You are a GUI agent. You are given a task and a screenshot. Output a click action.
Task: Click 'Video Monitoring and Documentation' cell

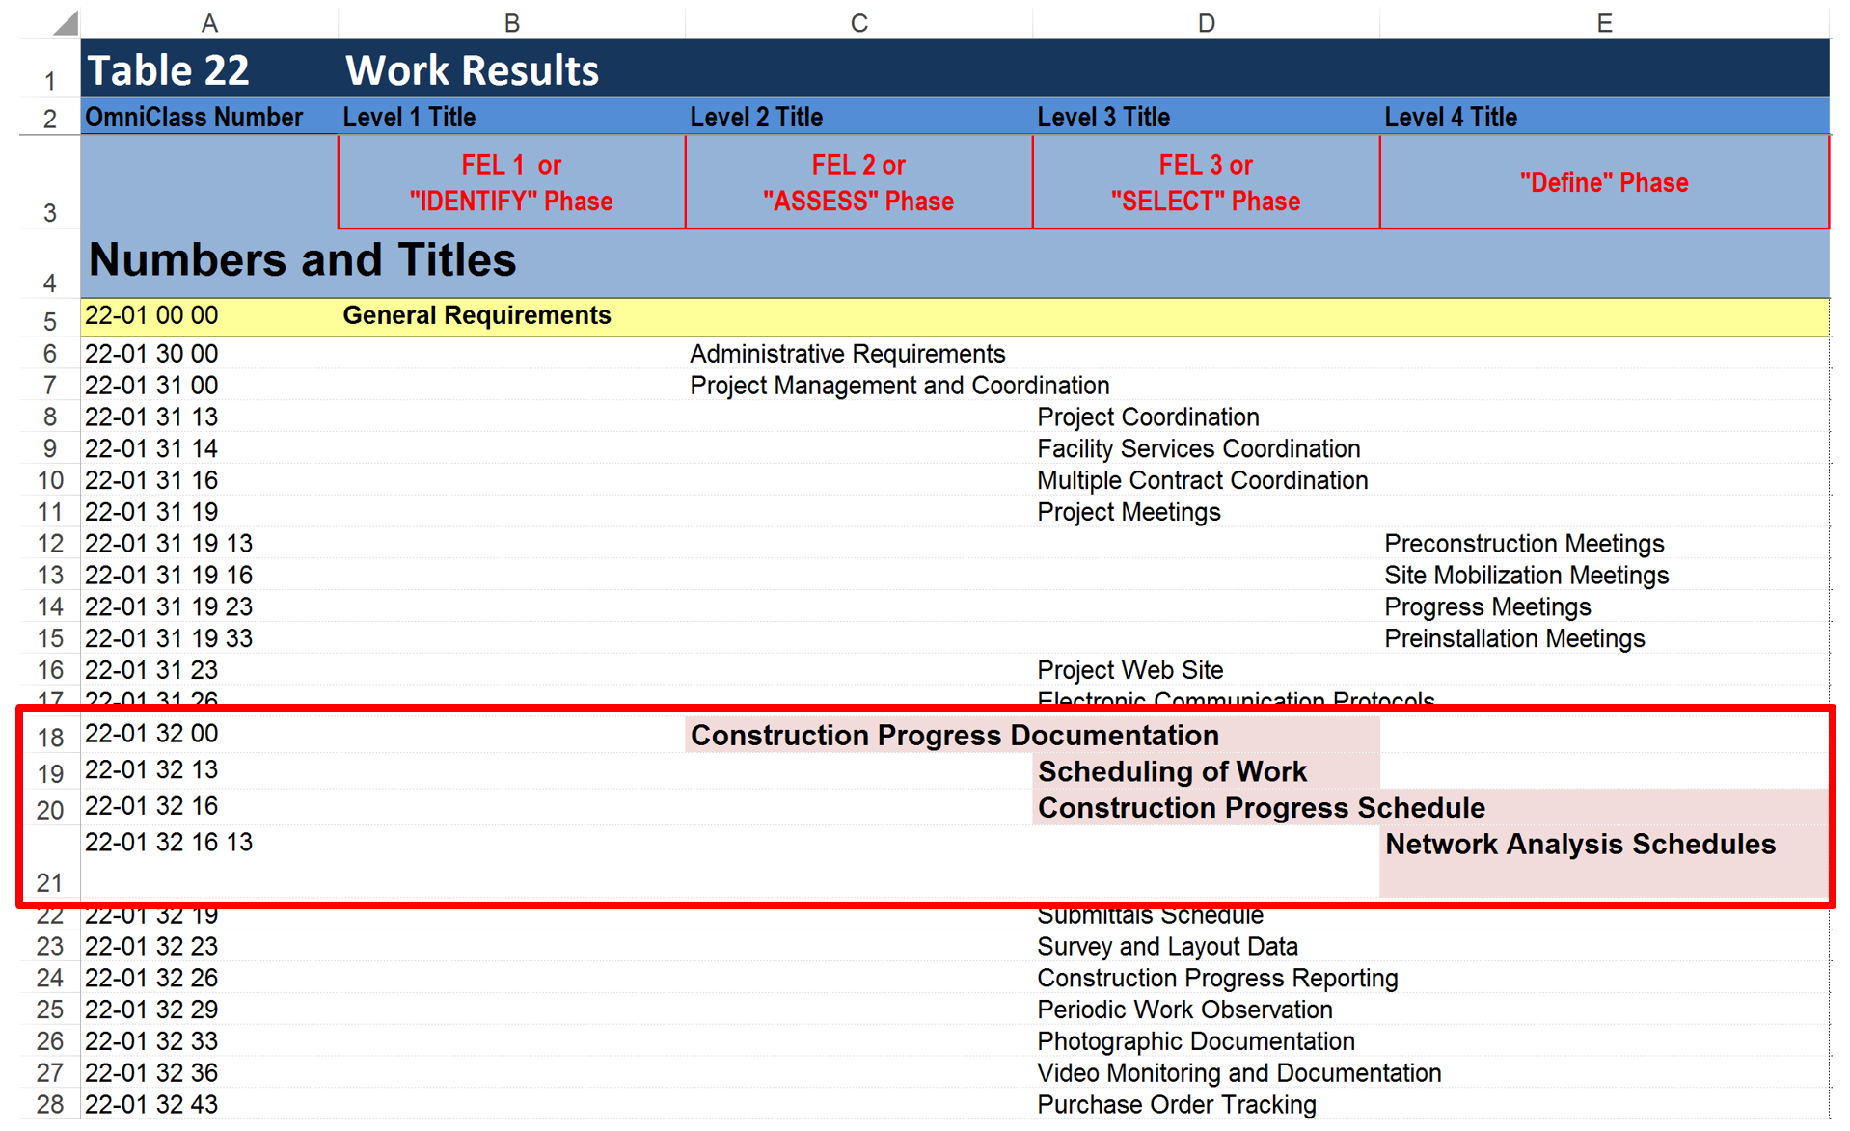tap(1239, 1073)
